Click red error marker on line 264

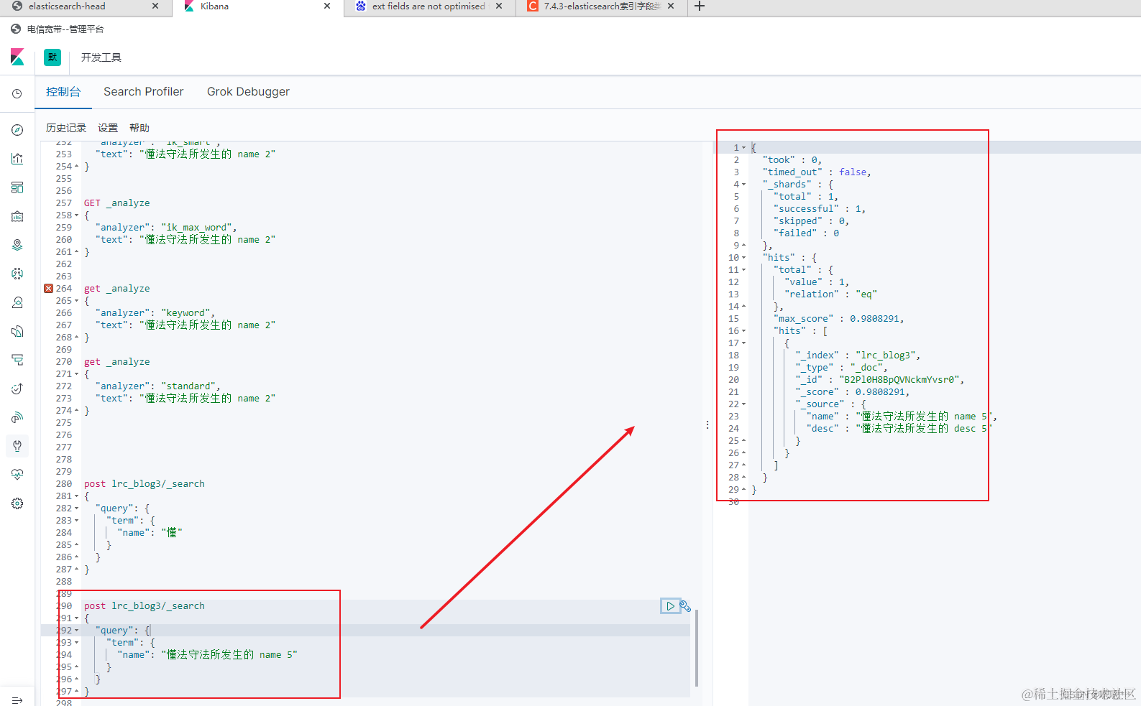click(x=48, y=288)
